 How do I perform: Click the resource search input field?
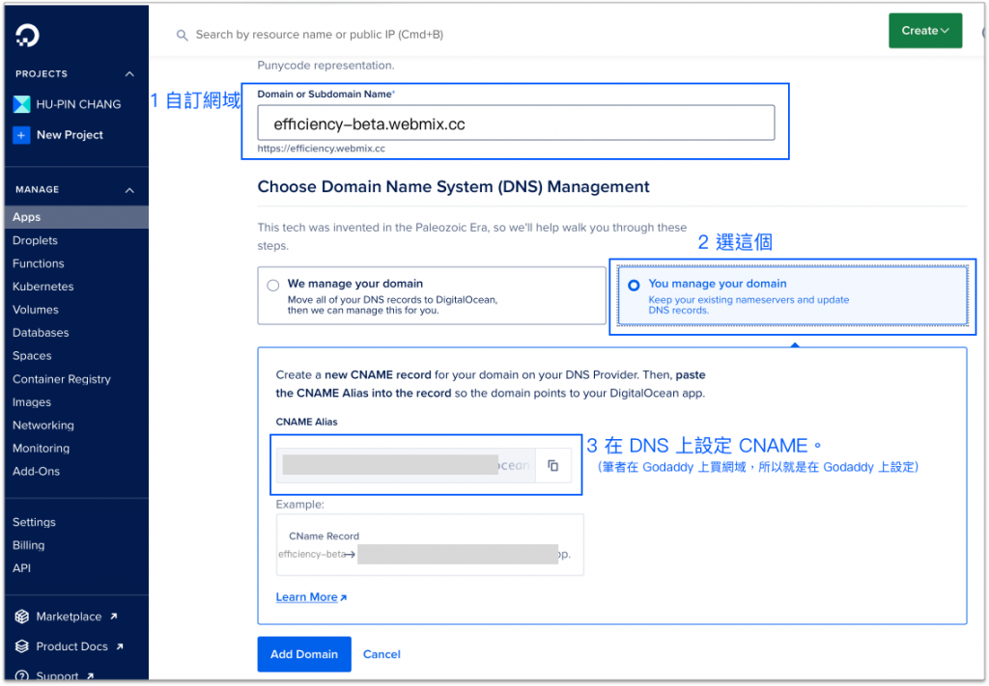(x=319, y=35)
